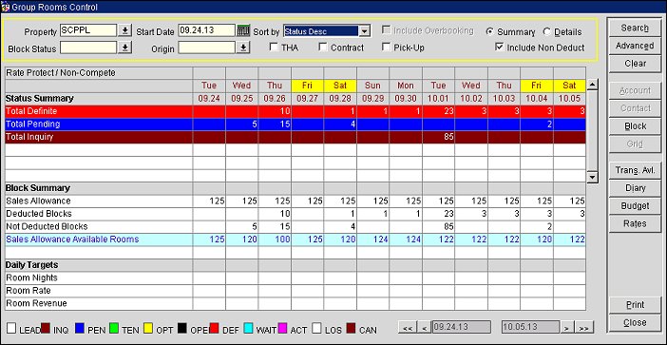The width and height of the screenshot is (667, 345).
Task: Go forward one day with > button
Action: tap(566, 328)
